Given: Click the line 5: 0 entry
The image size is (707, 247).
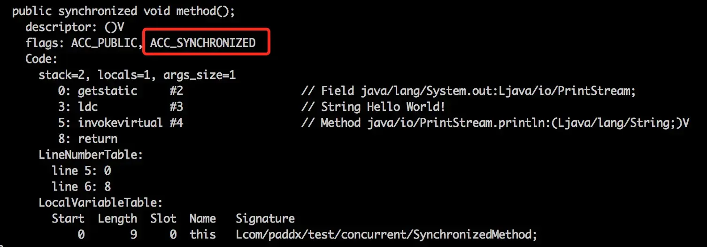Looking at the screenshot, I should 82,170.
